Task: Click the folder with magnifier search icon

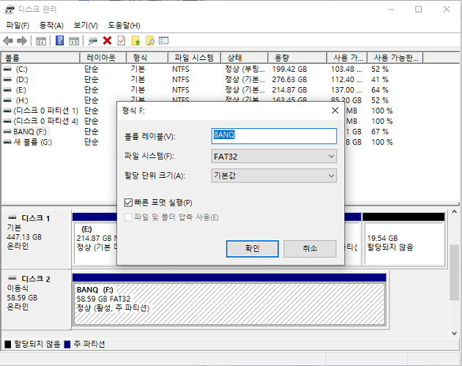Action: [x=150, y=41]
